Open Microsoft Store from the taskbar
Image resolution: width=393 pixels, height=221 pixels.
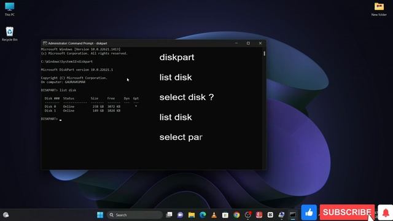point(225,215)
